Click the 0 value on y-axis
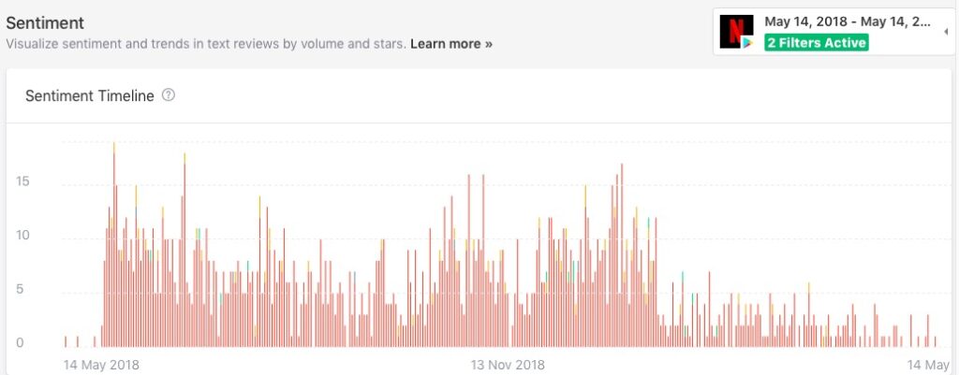The width and height of the screenshot is (959, 375). coord(21,342)
